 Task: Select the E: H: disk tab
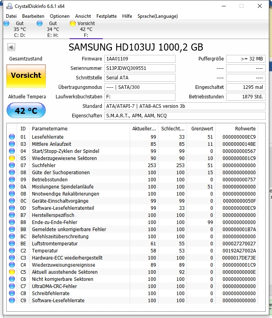[53, 29]
